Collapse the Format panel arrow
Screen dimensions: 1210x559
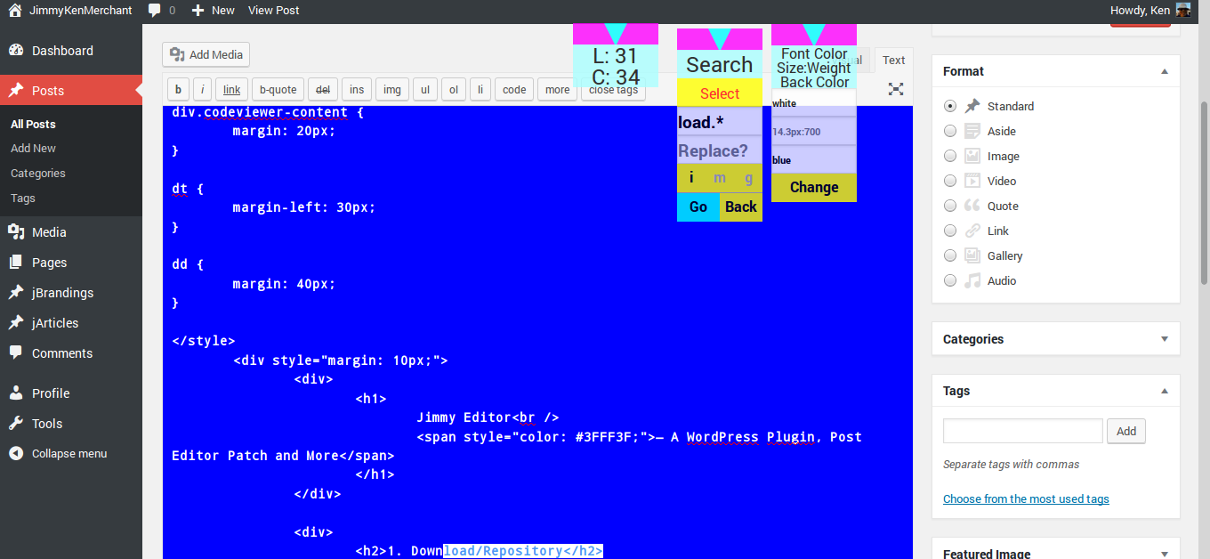1165,71
